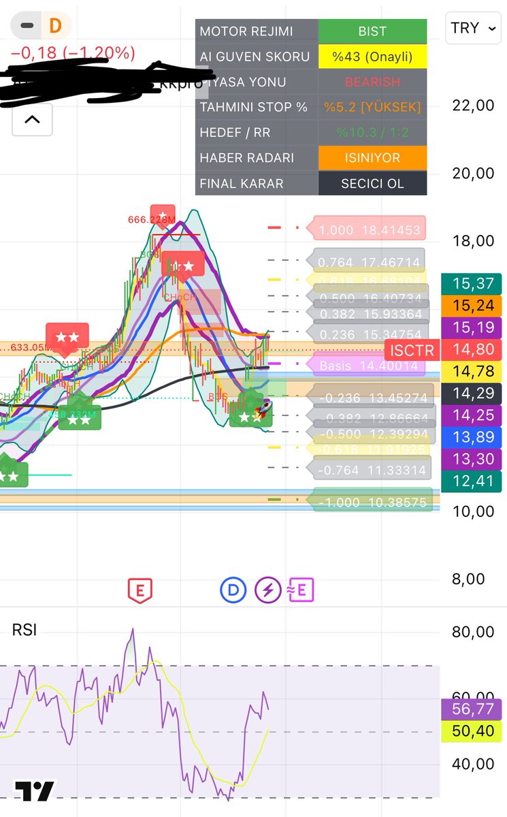
Task: Tap the red earnings E marker
Action: click(140, 590)
